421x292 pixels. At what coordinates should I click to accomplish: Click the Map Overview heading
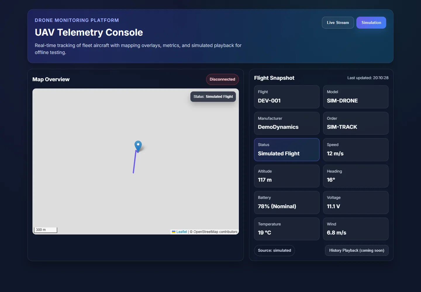click(51, 79)
